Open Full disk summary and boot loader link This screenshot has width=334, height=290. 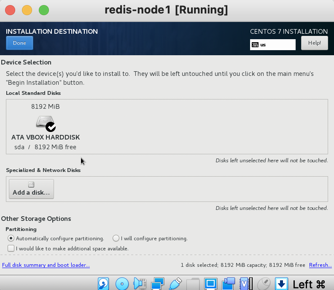(x=46, y=265)
